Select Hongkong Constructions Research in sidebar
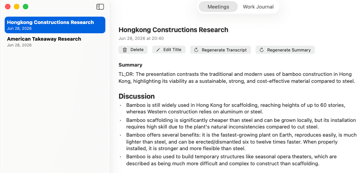This screenshot has height=173, width=359. (55, 25)
